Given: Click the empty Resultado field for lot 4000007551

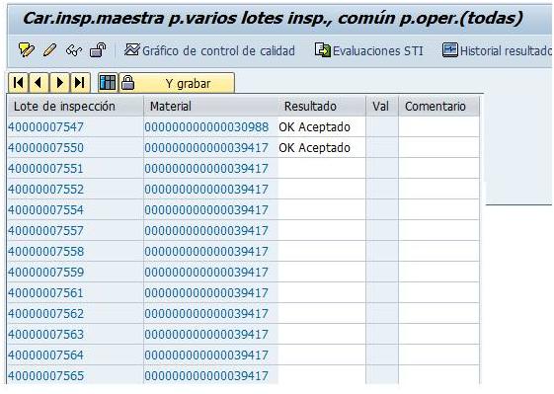Looking at the screenshot, I should (322, 168).
